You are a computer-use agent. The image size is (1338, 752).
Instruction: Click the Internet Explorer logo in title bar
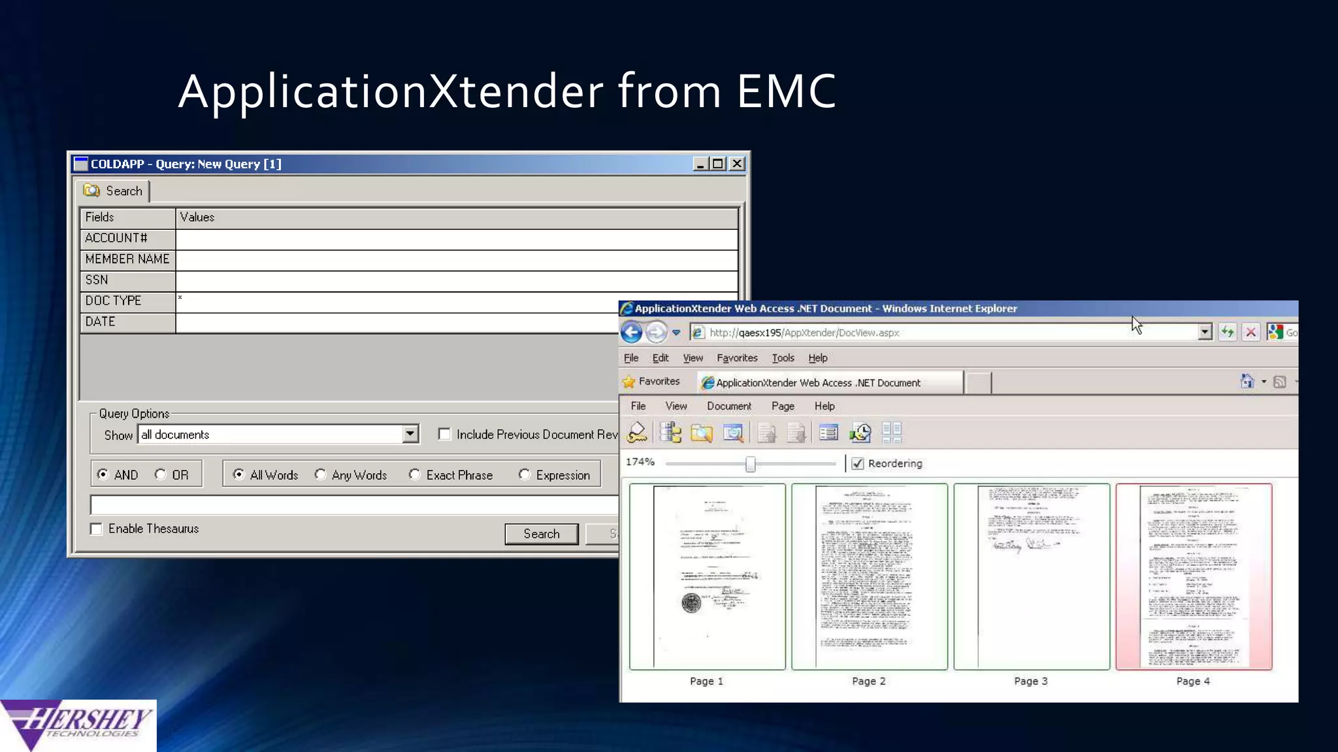tap(627, 309)
